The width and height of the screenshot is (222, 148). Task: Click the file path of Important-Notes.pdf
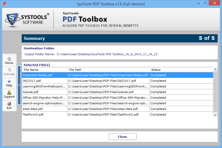pyautogui.click(x=108, y=75)
